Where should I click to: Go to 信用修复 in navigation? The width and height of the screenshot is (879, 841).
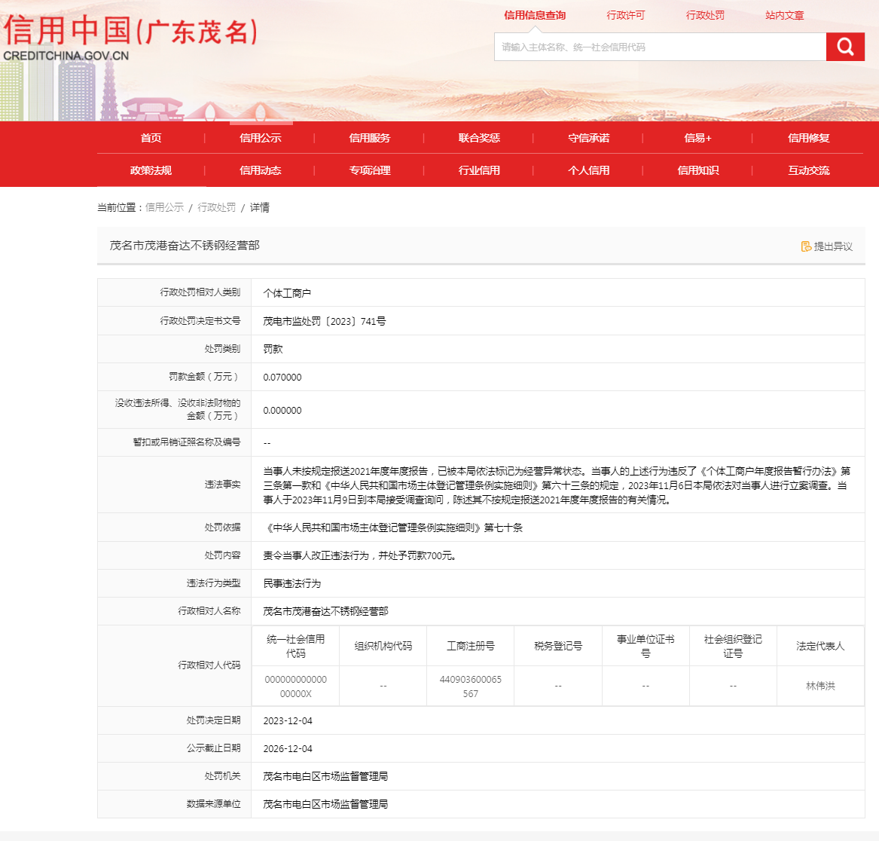click(808, 138)
